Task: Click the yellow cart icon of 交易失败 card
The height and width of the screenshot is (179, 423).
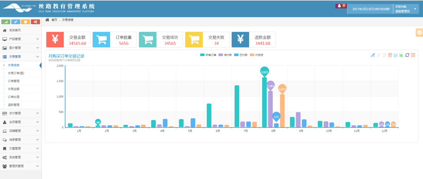Action: tap(194, 39)
